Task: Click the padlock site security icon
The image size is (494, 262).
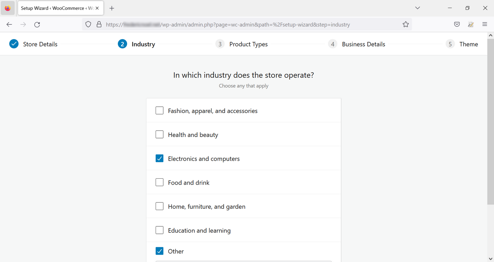Action: (99, 24)
